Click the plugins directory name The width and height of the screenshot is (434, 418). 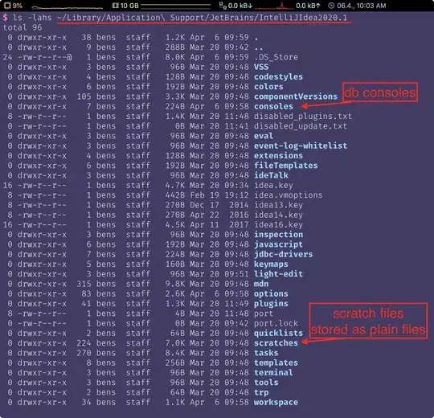[271, 303]
